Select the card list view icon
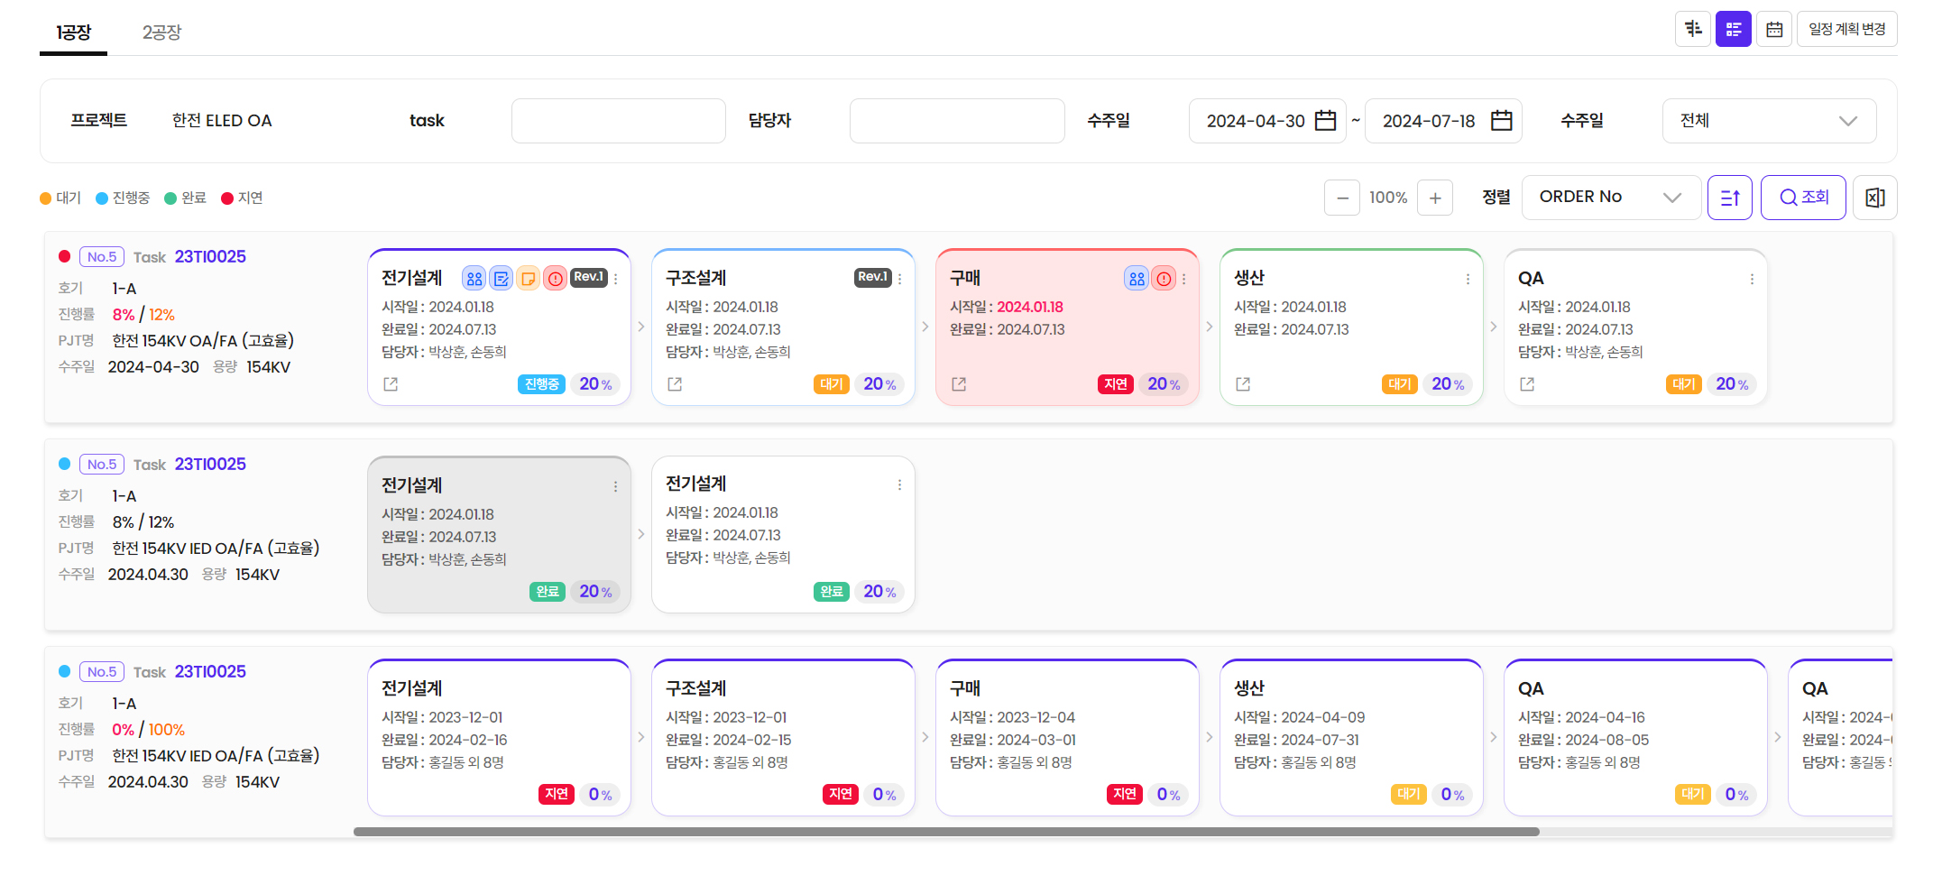 pos(1733,29)
